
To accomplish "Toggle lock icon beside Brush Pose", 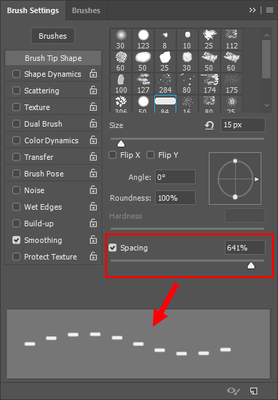I will coord(93,173).
